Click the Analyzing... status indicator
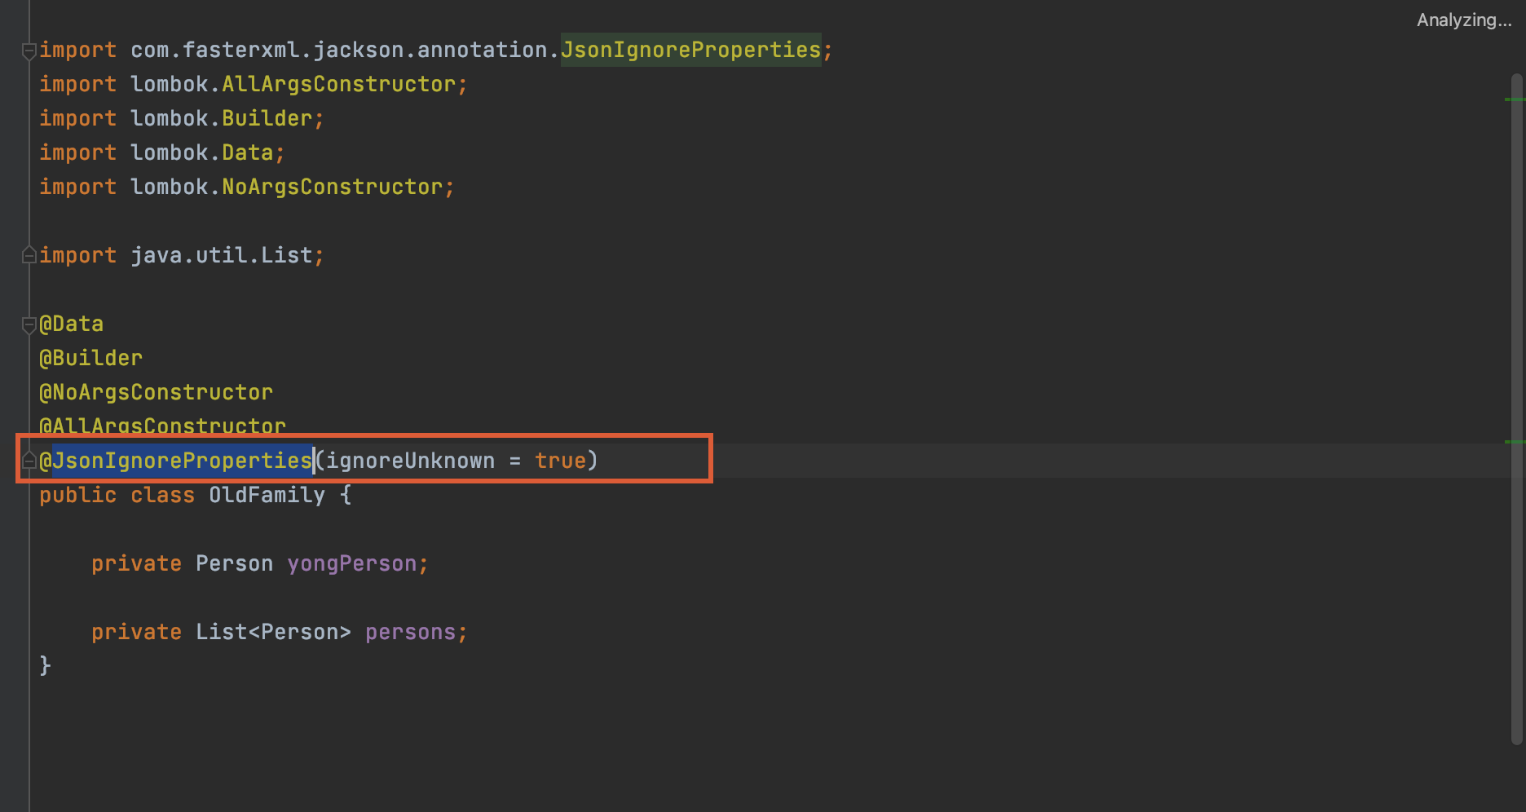 coord(1463,20)
